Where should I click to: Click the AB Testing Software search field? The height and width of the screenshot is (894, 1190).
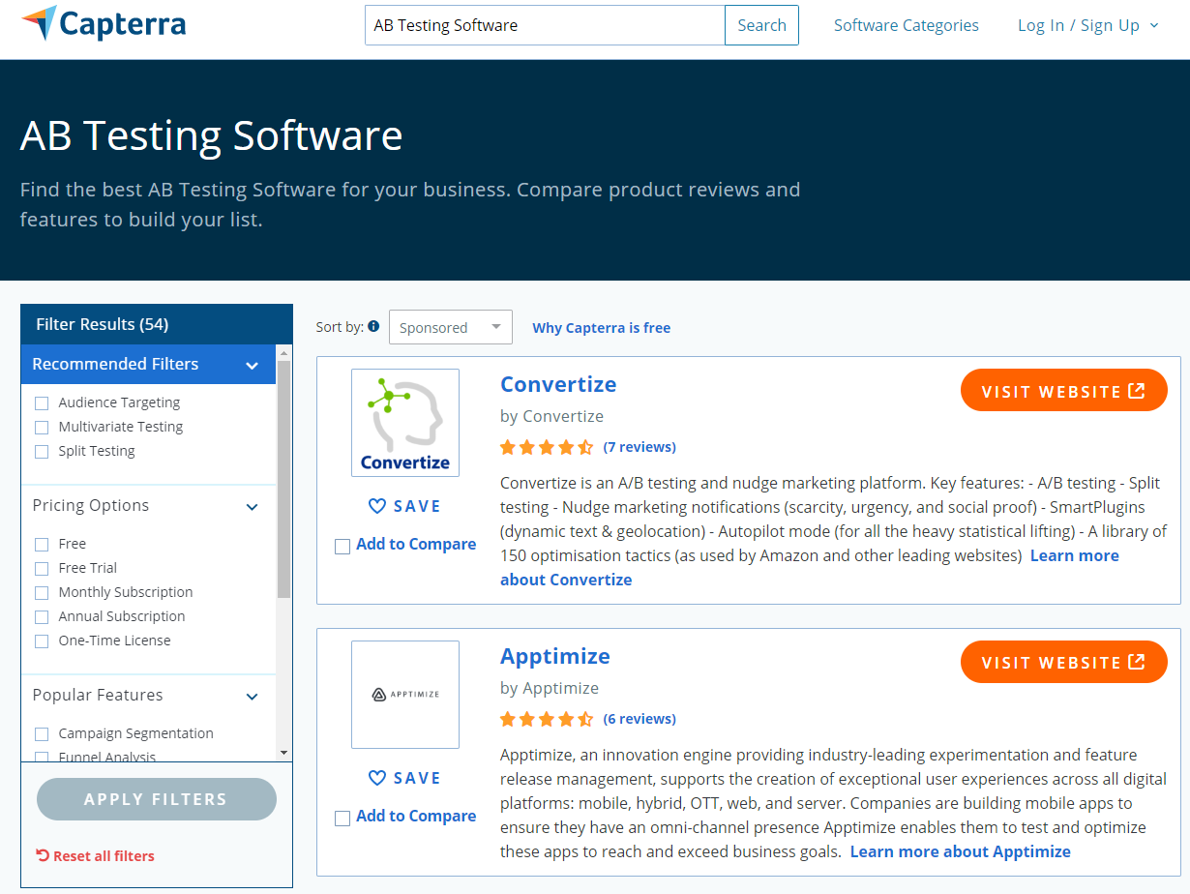point(545,25)
